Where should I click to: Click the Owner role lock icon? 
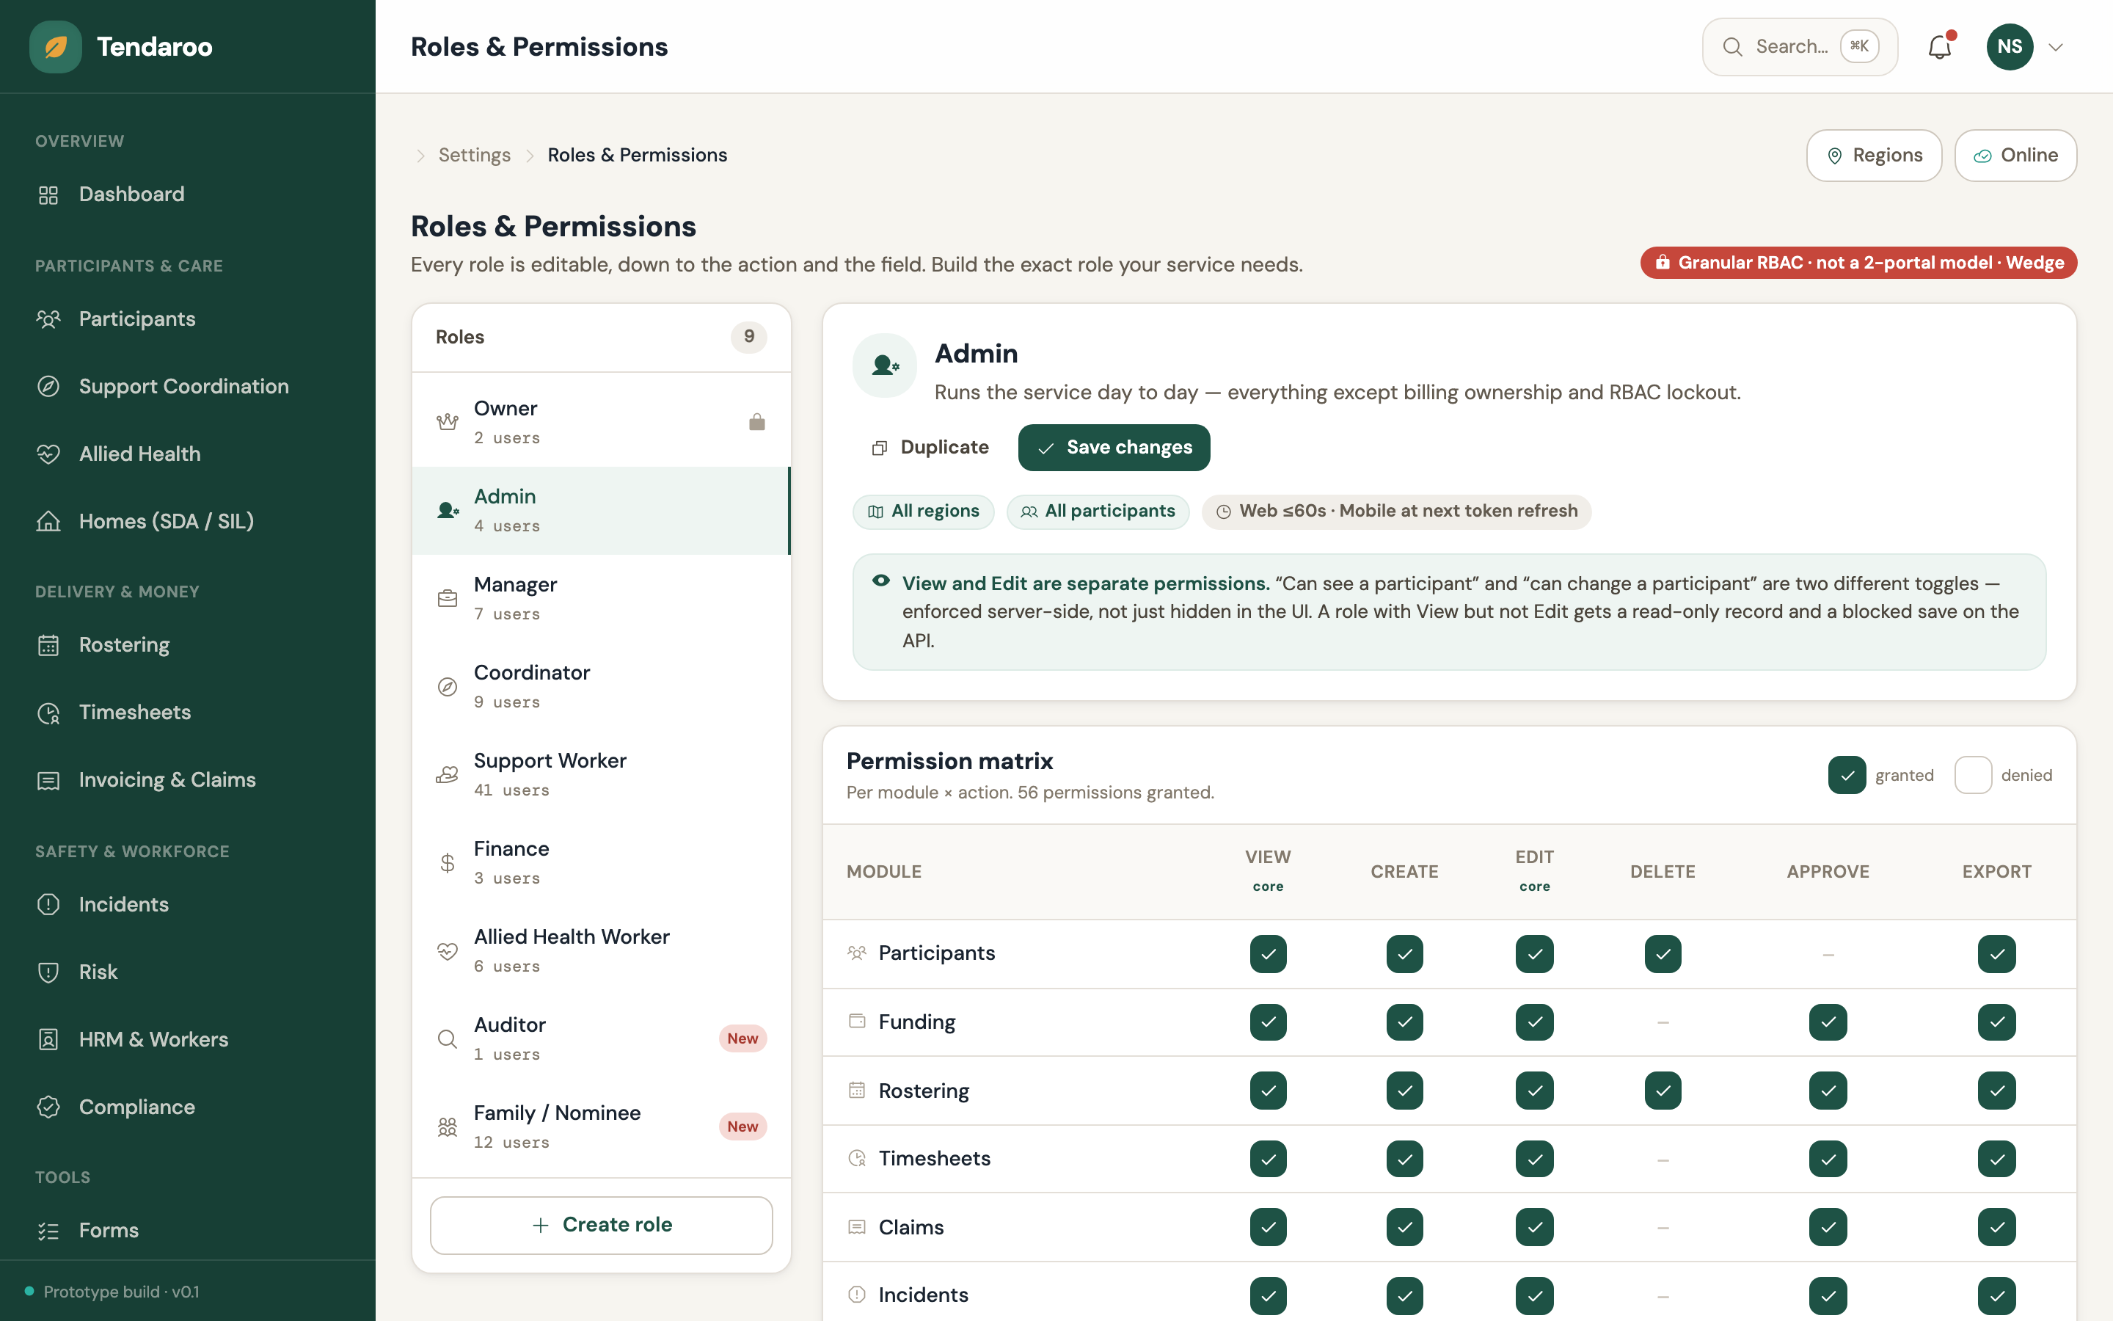(x=757, y=422)
